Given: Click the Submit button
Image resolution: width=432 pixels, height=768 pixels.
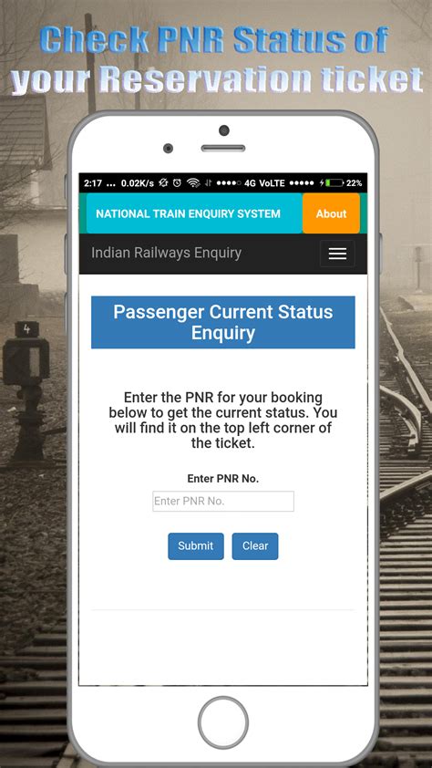Looking at the screenshot, I should click(x=196, y=546).
